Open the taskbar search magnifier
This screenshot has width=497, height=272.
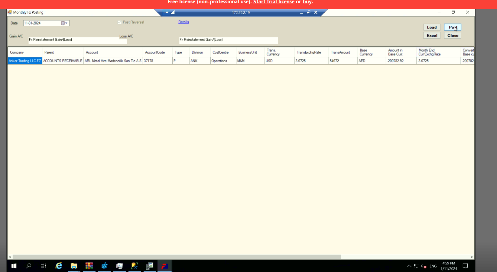tap(29, 266)
